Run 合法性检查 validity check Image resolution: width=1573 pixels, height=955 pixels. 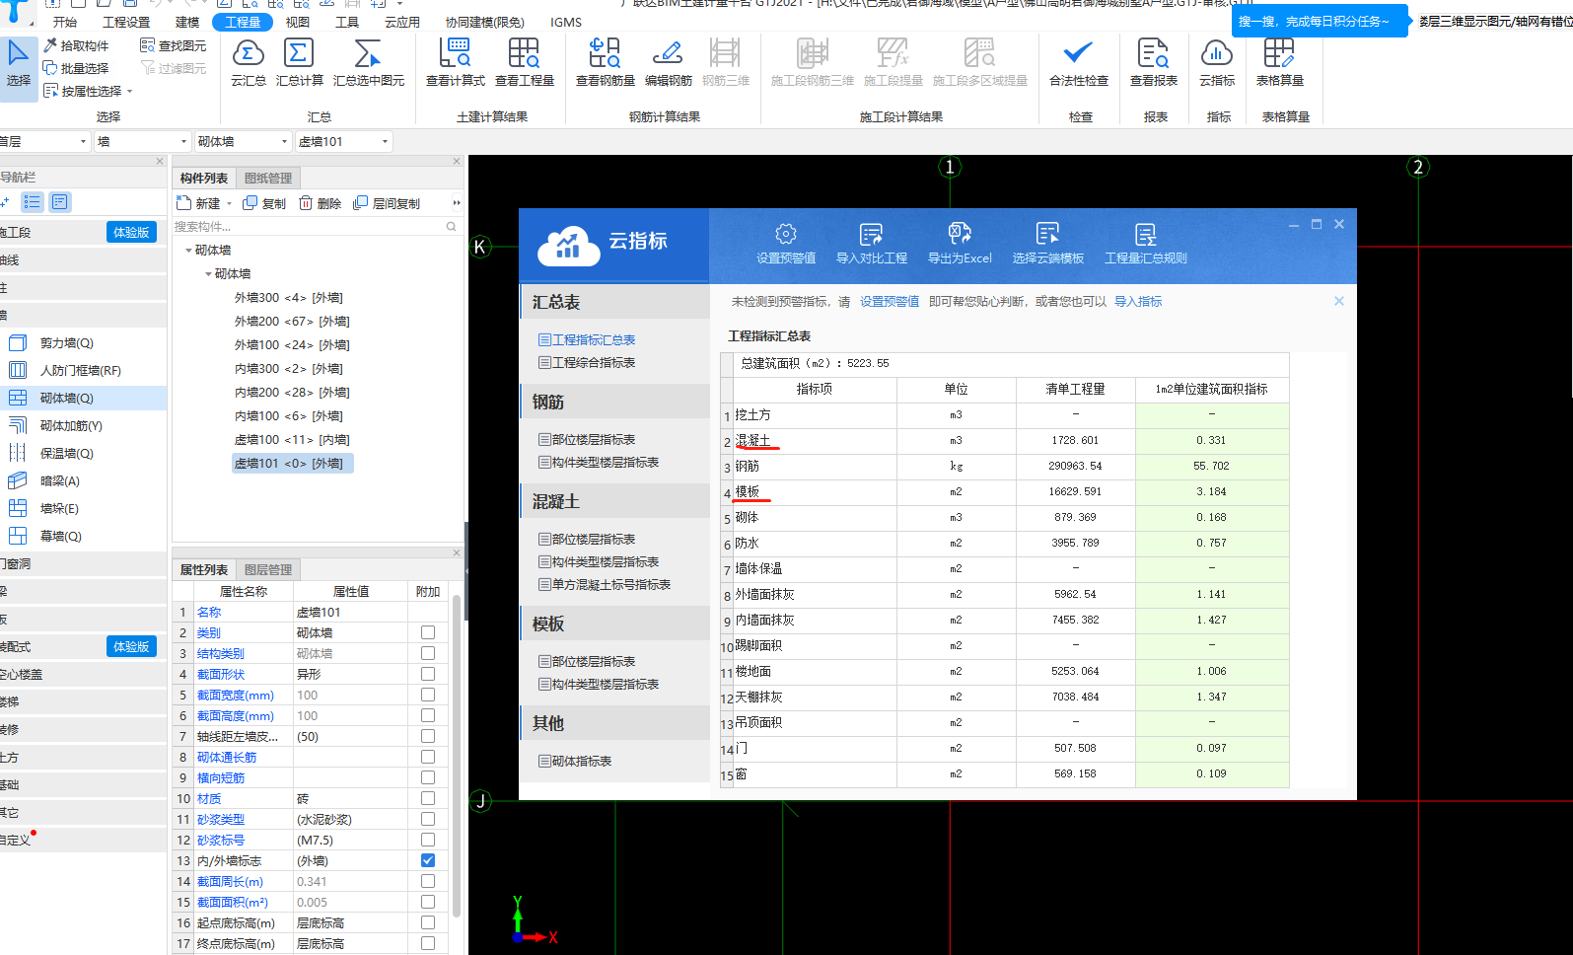pos(1079,63)
